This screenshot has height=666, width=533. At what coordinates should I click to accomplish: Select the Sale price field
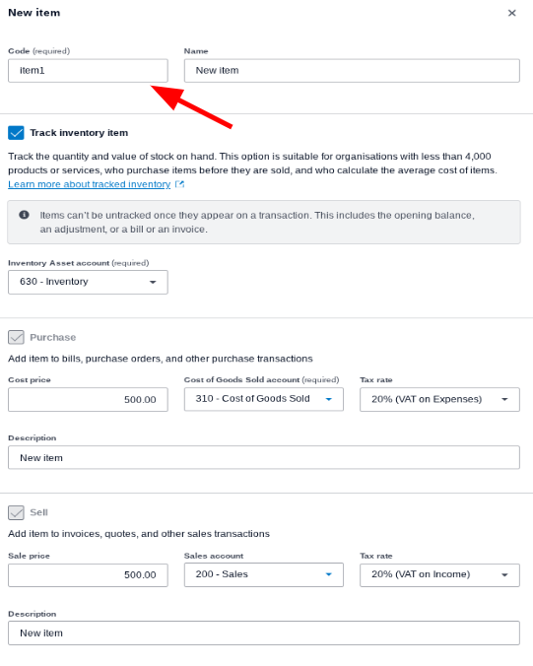click(88, 575)
